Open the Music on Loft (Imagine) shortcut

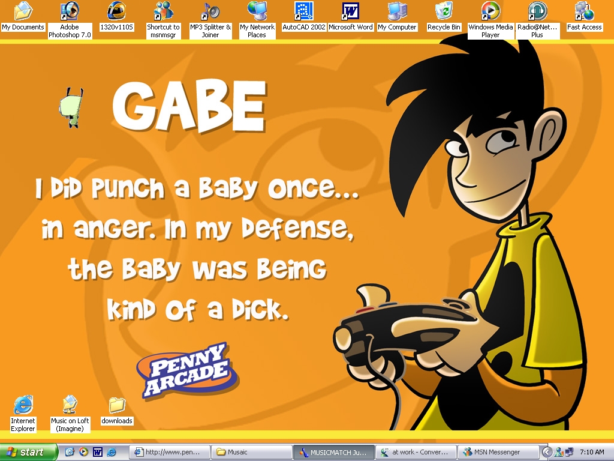pos(70,406)
